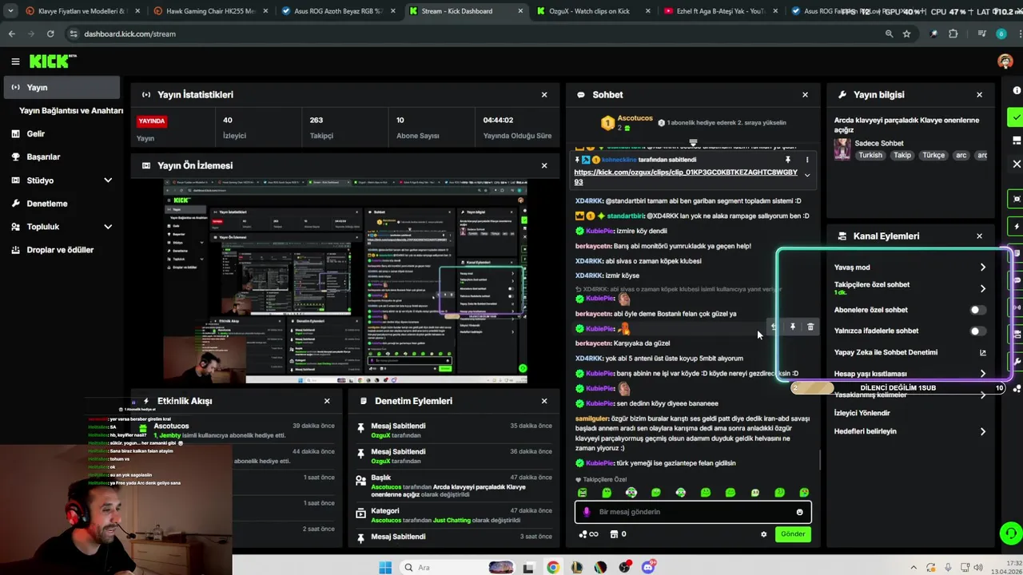This screenshot has height=575, width=1023.
Task: Open the pinned kick.com clip link
Action: [686, 176]
